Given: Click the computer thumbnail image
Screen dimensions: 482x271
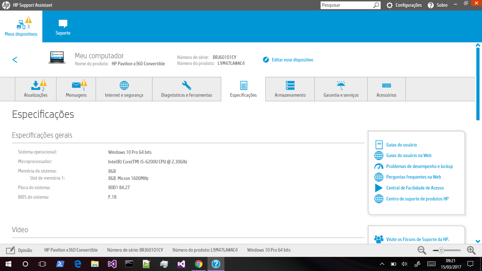Looking at the screenshot, I should (x=57, y=58).
